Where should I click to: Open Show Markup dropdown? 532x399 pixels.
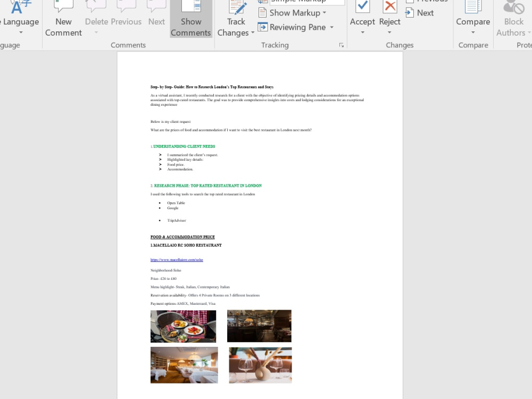[x=297, y=13]
